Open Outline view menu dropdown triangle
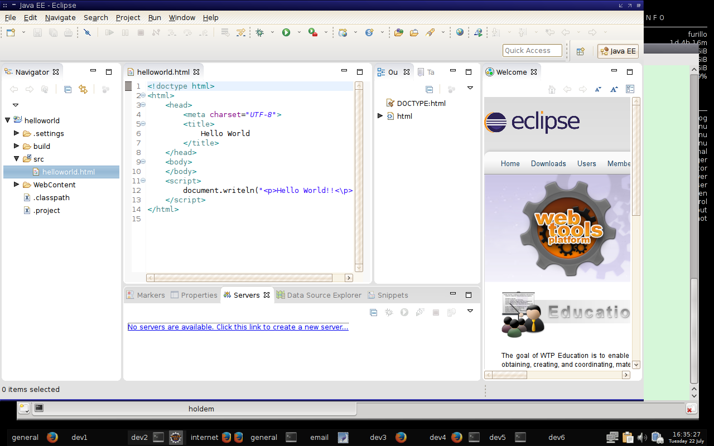The width and height of the screenshot is (714, 446). (x=470, y=88)
